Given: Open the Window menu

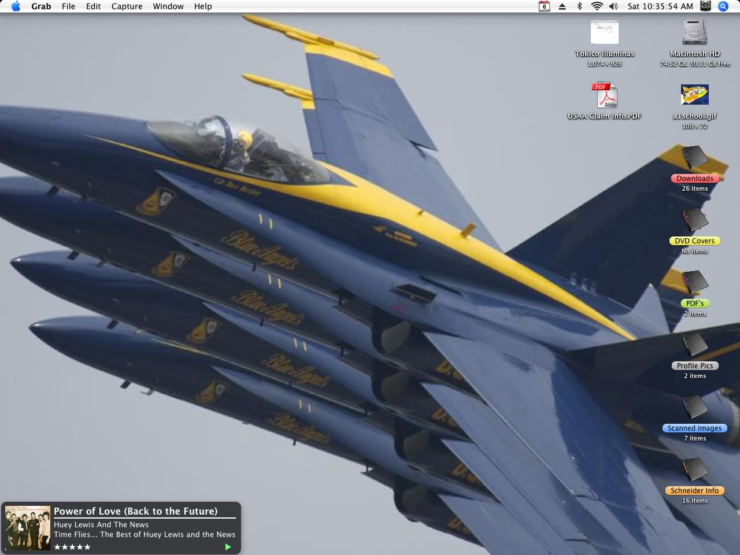Looking at the screenshot, I should [x=168, y=6].
